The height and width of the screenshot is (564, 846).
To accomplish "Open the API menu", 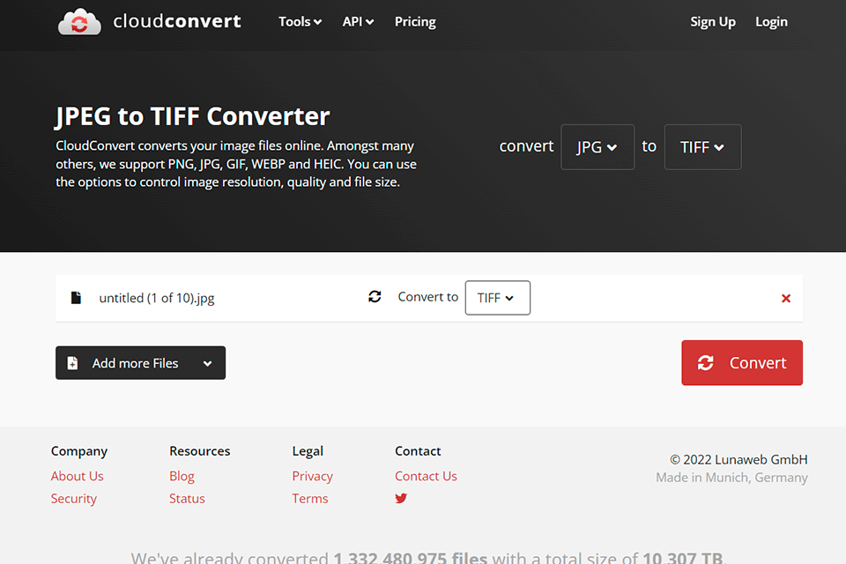I will pyautogui.click(x=358, y=21).
